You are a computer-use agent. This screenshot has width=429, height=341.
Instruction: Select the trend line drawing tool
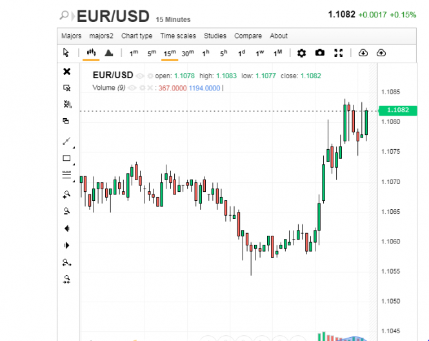coord(66,141)
